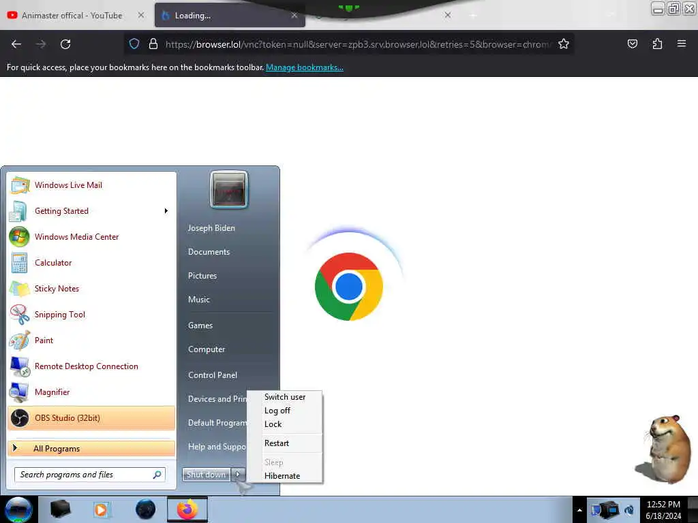Image resolution: width=698 pixels, height=523 pixels.
Task: Go back in browser history
Action: [x=16, y=44]
